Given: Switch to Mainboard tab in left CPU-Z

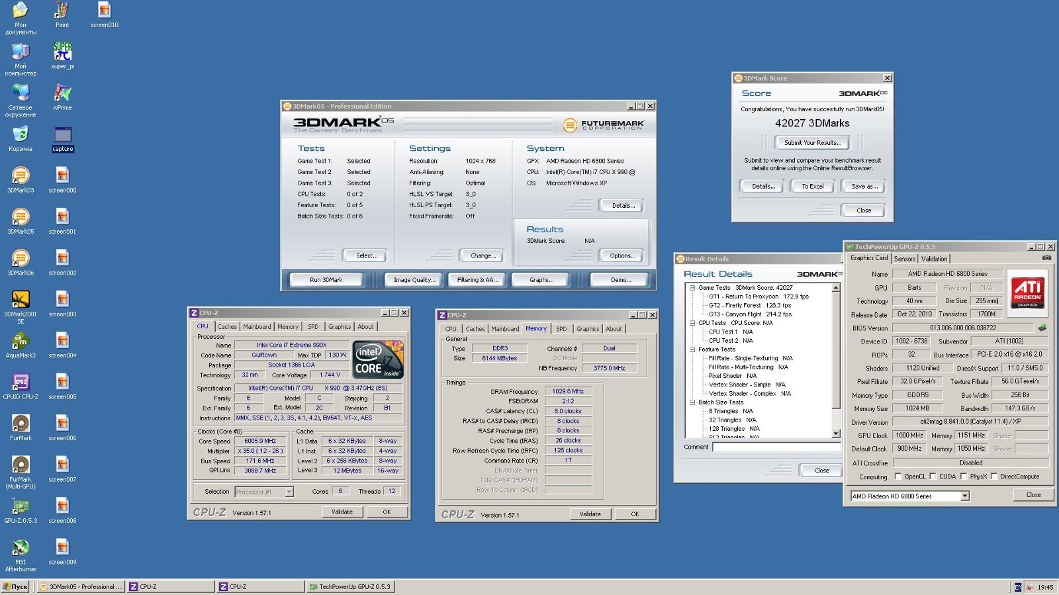Looking at the screenshot, I should click(x=257, y=327).
